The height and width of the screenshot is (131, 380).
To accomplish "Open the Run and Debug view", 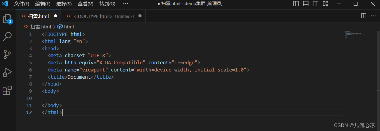I will [7, 72].
